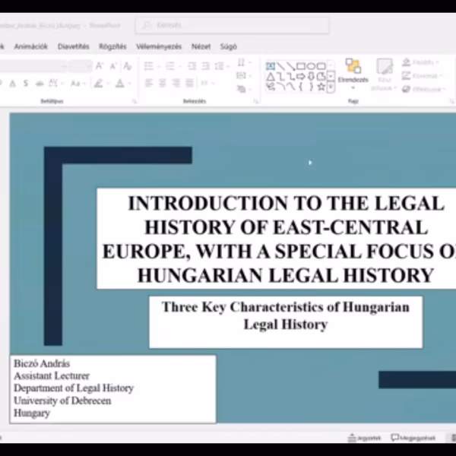
Task: Select the text box shape
Action: click(x=270, y=66)
